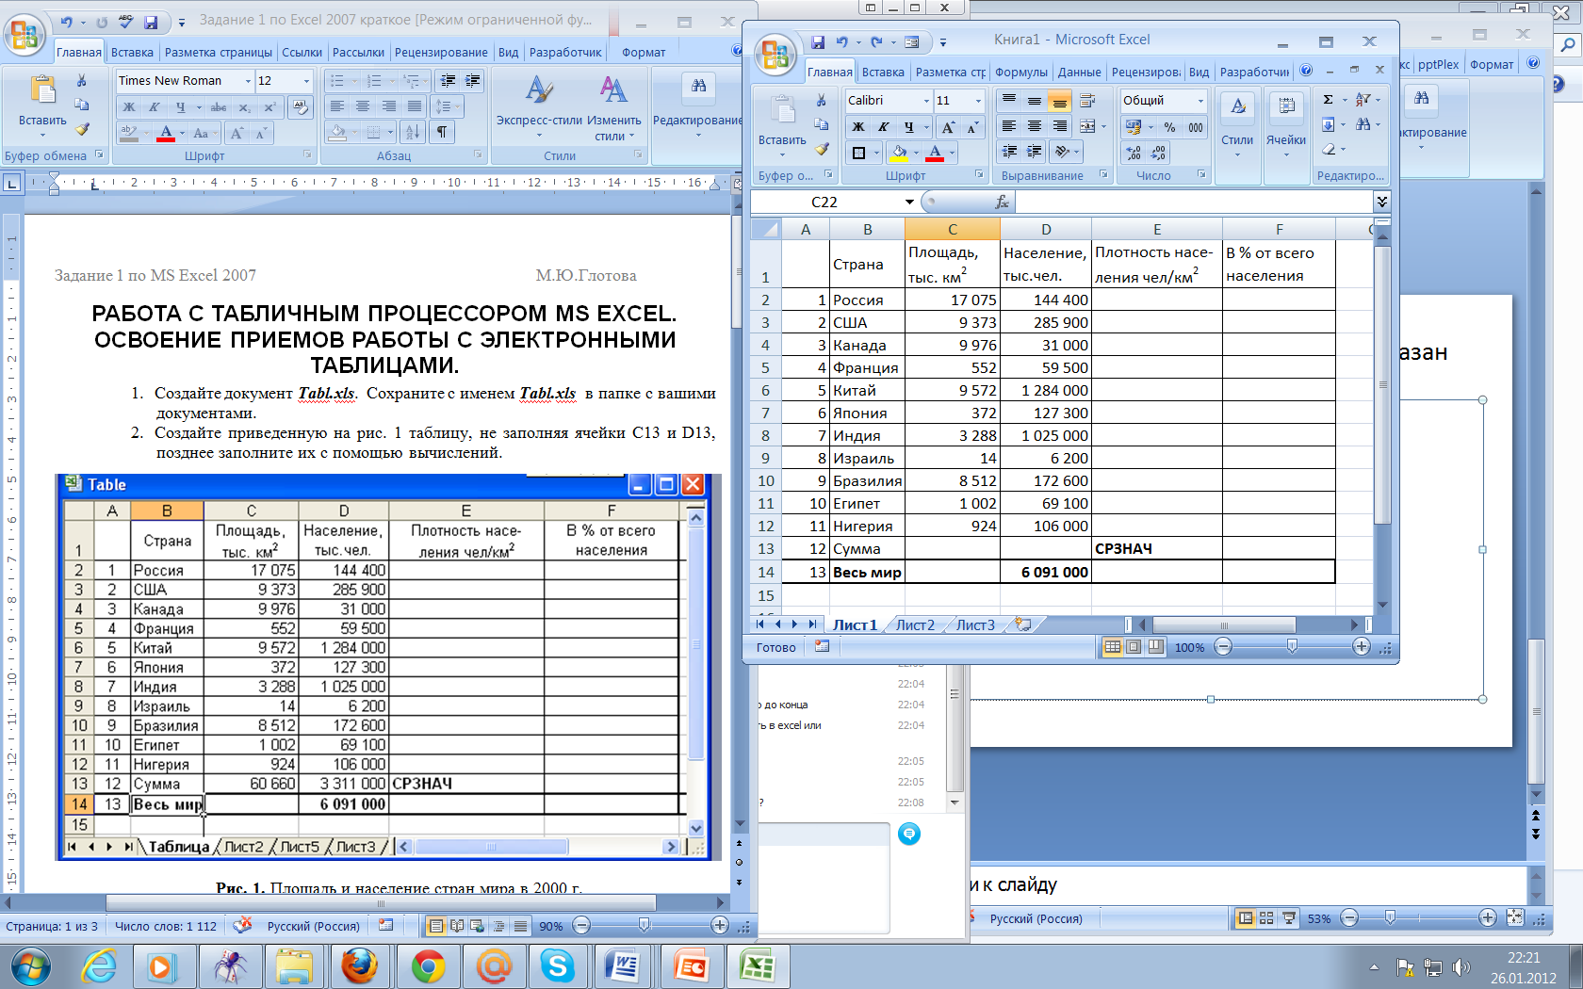Click Word Office round logo button
1583x989 pixels.
[24, 35]
